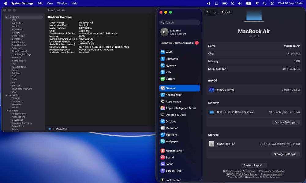Select Disabled Software in System Information sidebar
306x183 pixels.
pos(21,123)
